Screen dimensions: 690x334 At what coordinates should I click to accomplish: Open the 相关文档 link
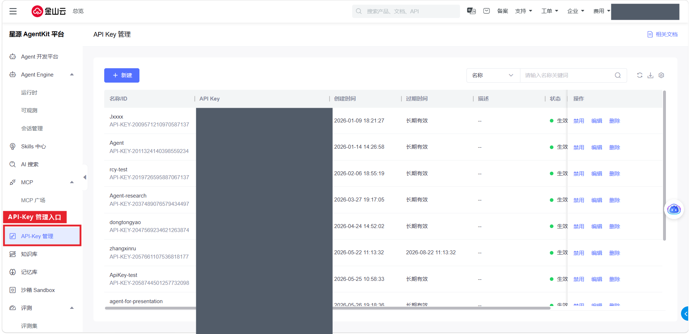pyautogui.click(x=667, y=34)
